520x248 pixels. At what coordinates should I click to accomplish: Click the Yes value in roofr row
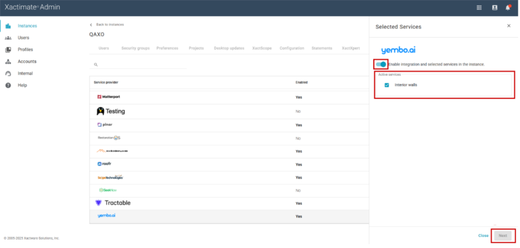[299, 164]
